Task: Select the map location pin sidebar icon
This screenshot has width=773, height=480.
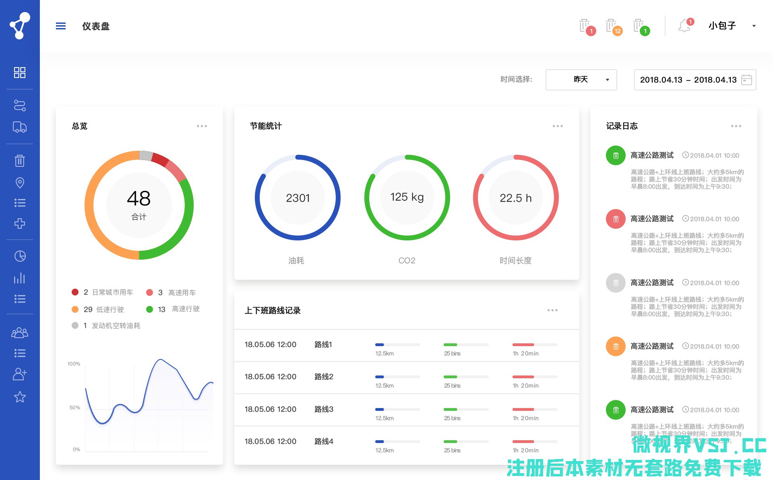Action: pos(19,183)
